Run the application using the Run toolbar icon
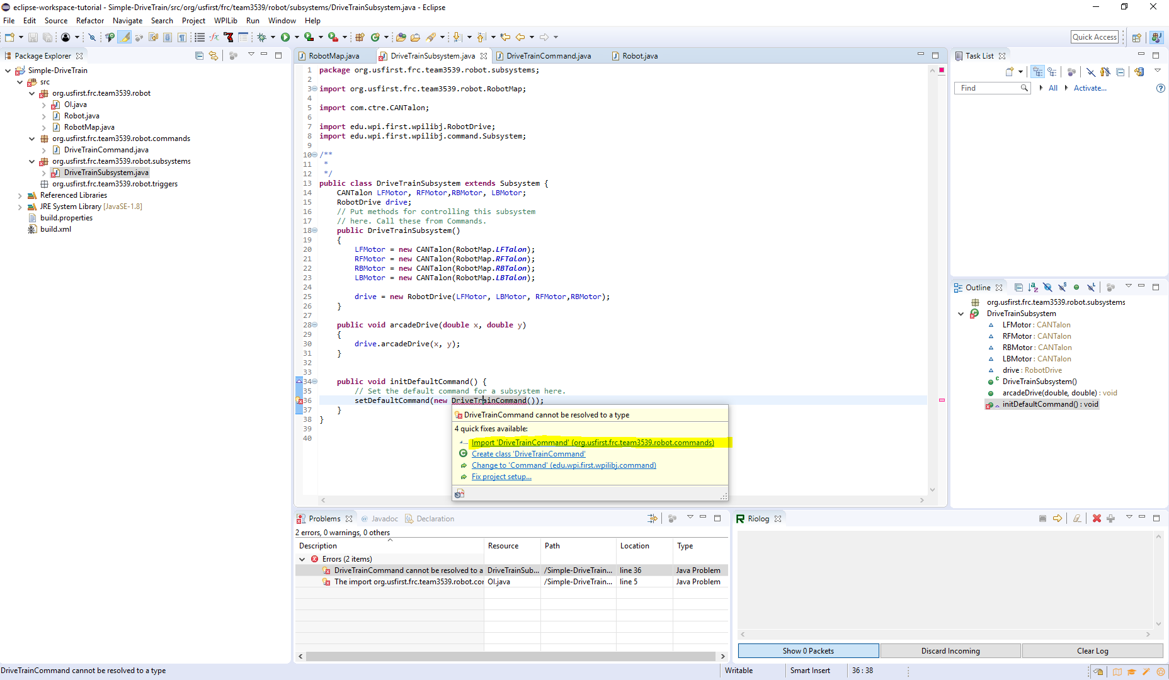This screenshot has width=1169, height=680. click(285, 37)
